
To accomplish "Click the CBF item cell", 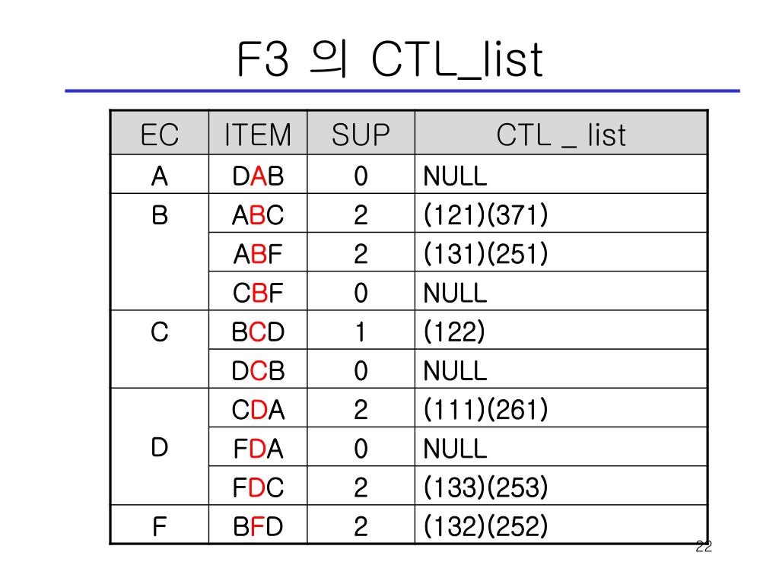I will pos(258,291).
